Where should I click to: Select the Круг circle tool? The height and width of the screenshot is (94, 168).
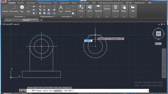22,8
